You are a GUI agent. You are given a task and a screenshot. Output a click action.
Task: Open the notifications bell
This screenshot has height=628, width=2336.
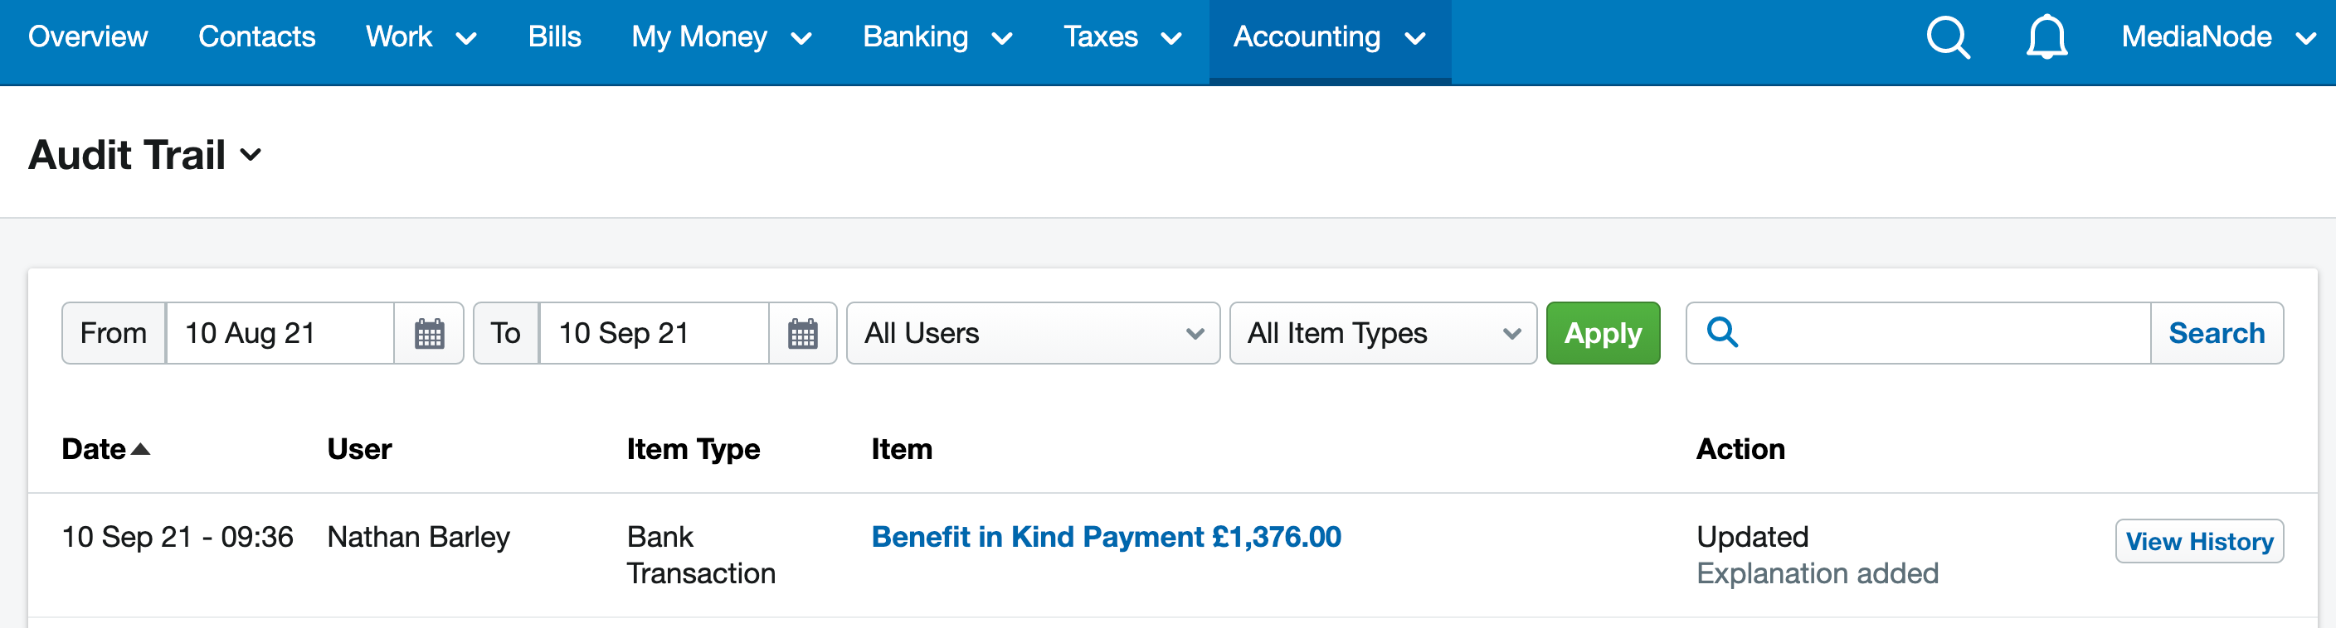(2046, 37)
